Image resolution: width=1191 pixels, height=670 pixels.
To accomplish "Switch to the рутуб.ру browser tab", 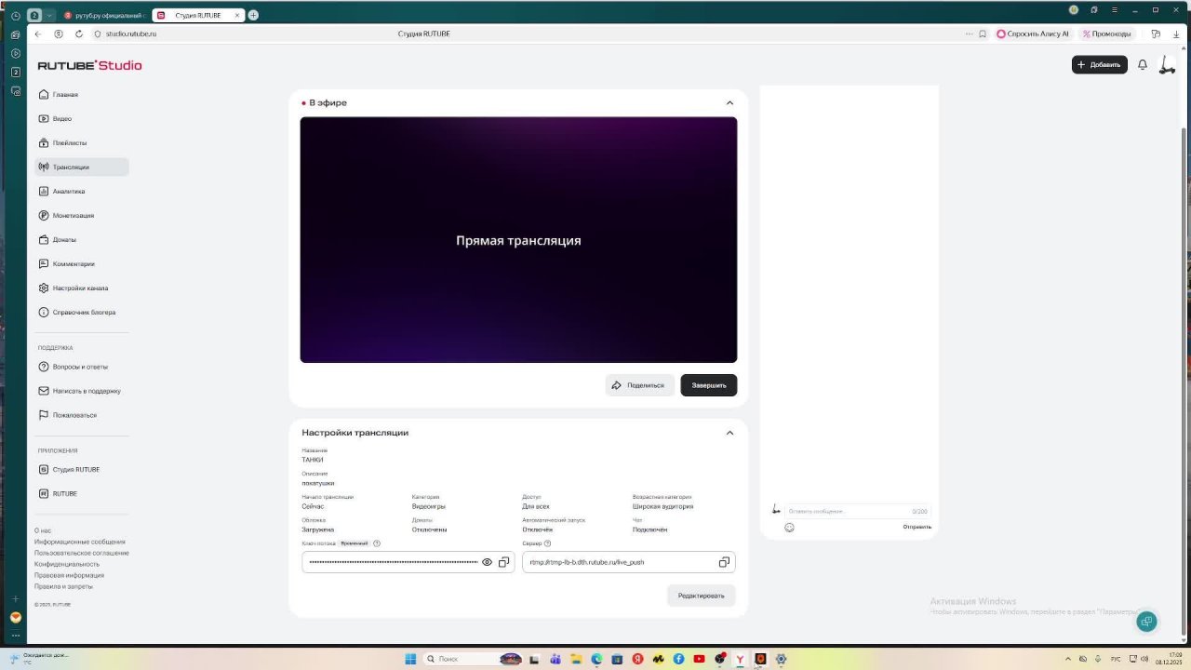I will [104, 15].
